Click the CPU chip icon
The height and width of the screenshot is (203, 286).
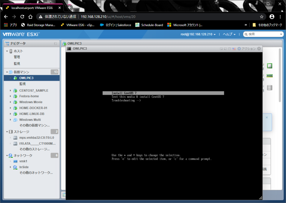(x=270, y=66)
